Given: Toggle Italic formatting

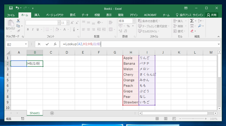Looking at the screenshot, I should click(33, 30).
